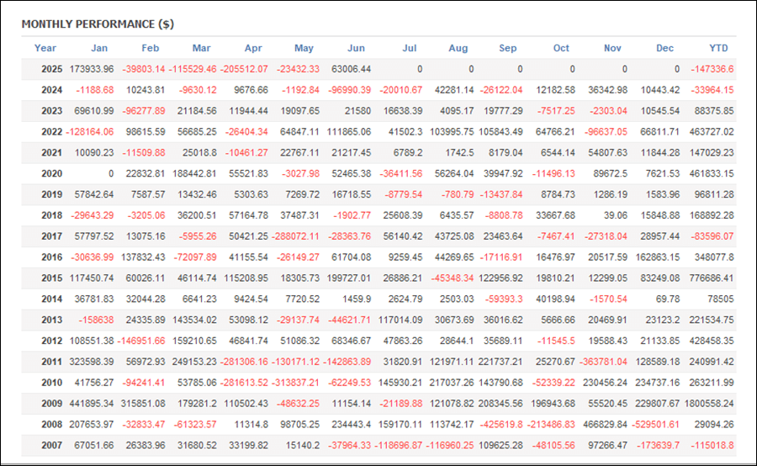The height and width of the screenshot is (466, 757).
Task: Click 2025 YTD value -147336.6
Action: pyautogui.click(x=712, y=69)
